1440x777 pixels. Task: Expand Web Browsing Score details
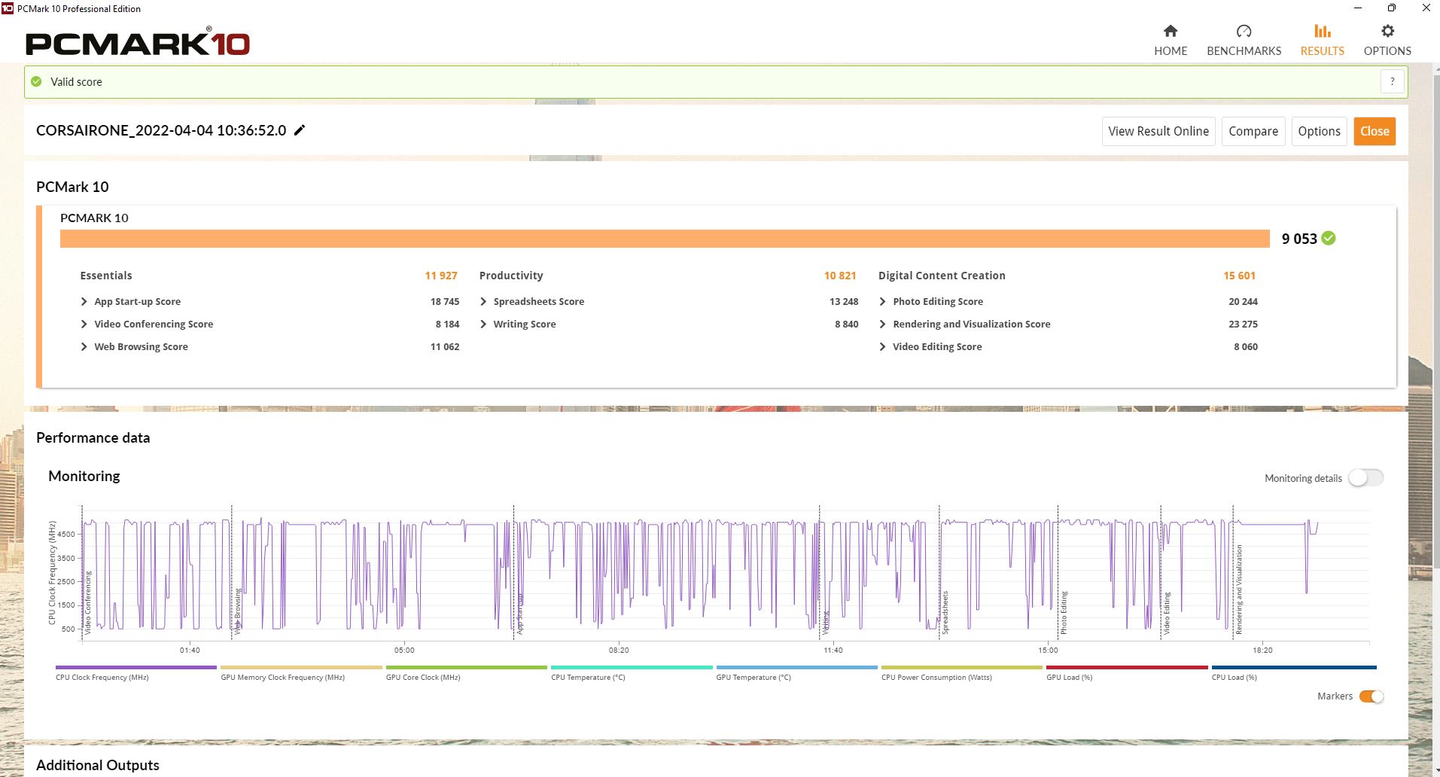[x=84, y=346]
